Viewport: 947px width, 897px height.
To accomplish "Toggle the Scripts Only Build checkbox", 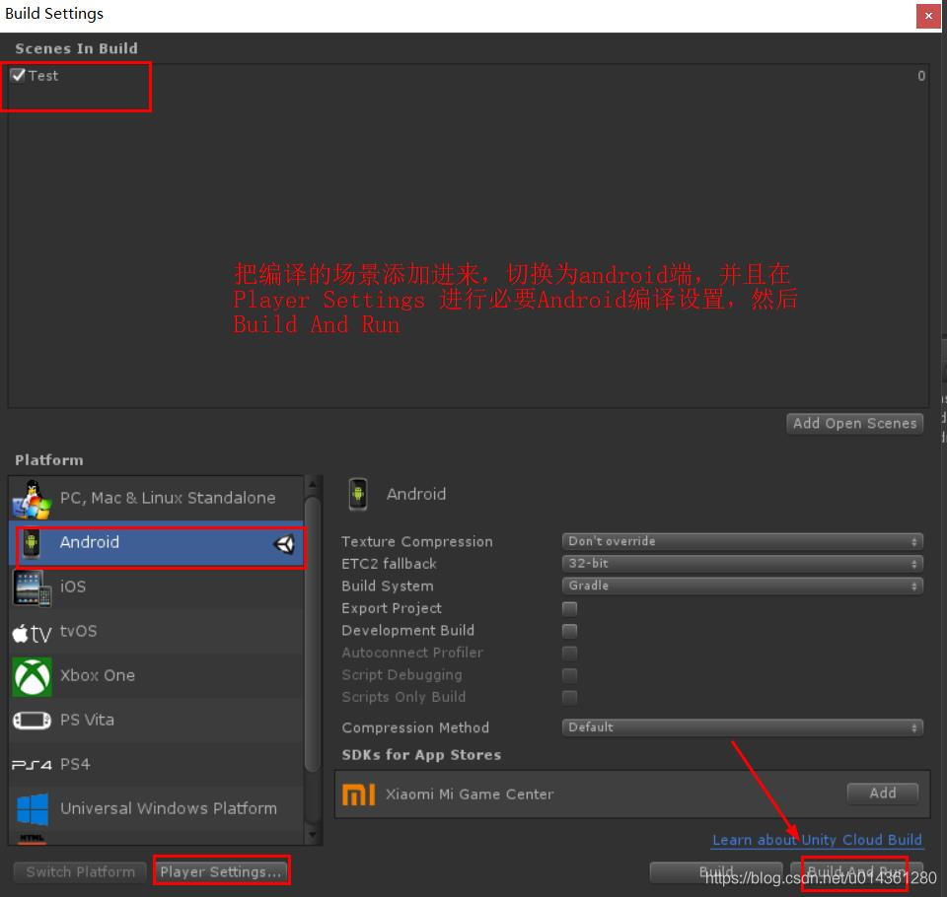I will 569,697.
